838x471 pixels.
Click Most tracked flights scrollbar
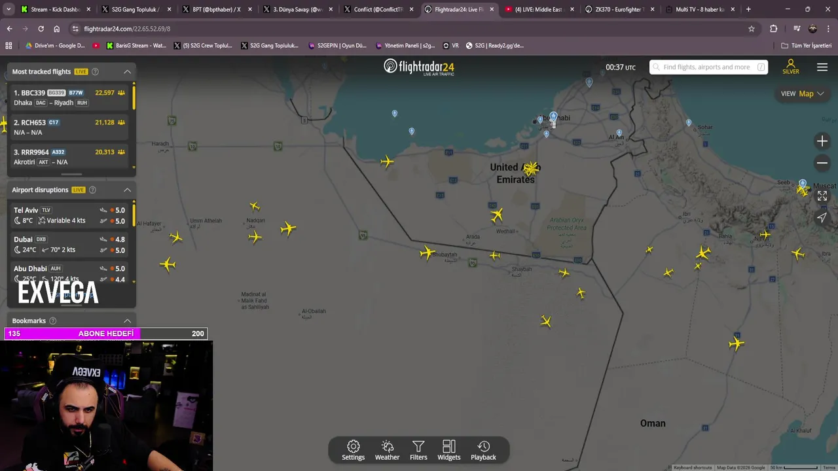pos(134,97)
